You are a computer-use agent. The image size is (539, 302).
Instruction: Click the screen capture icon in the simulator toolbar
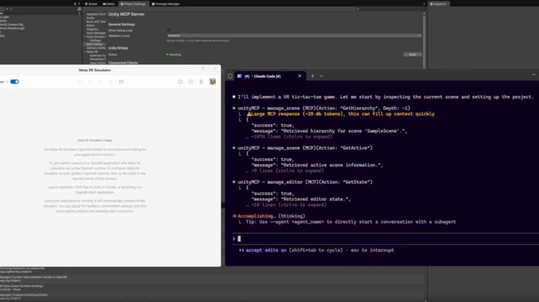tap(121, 82)
